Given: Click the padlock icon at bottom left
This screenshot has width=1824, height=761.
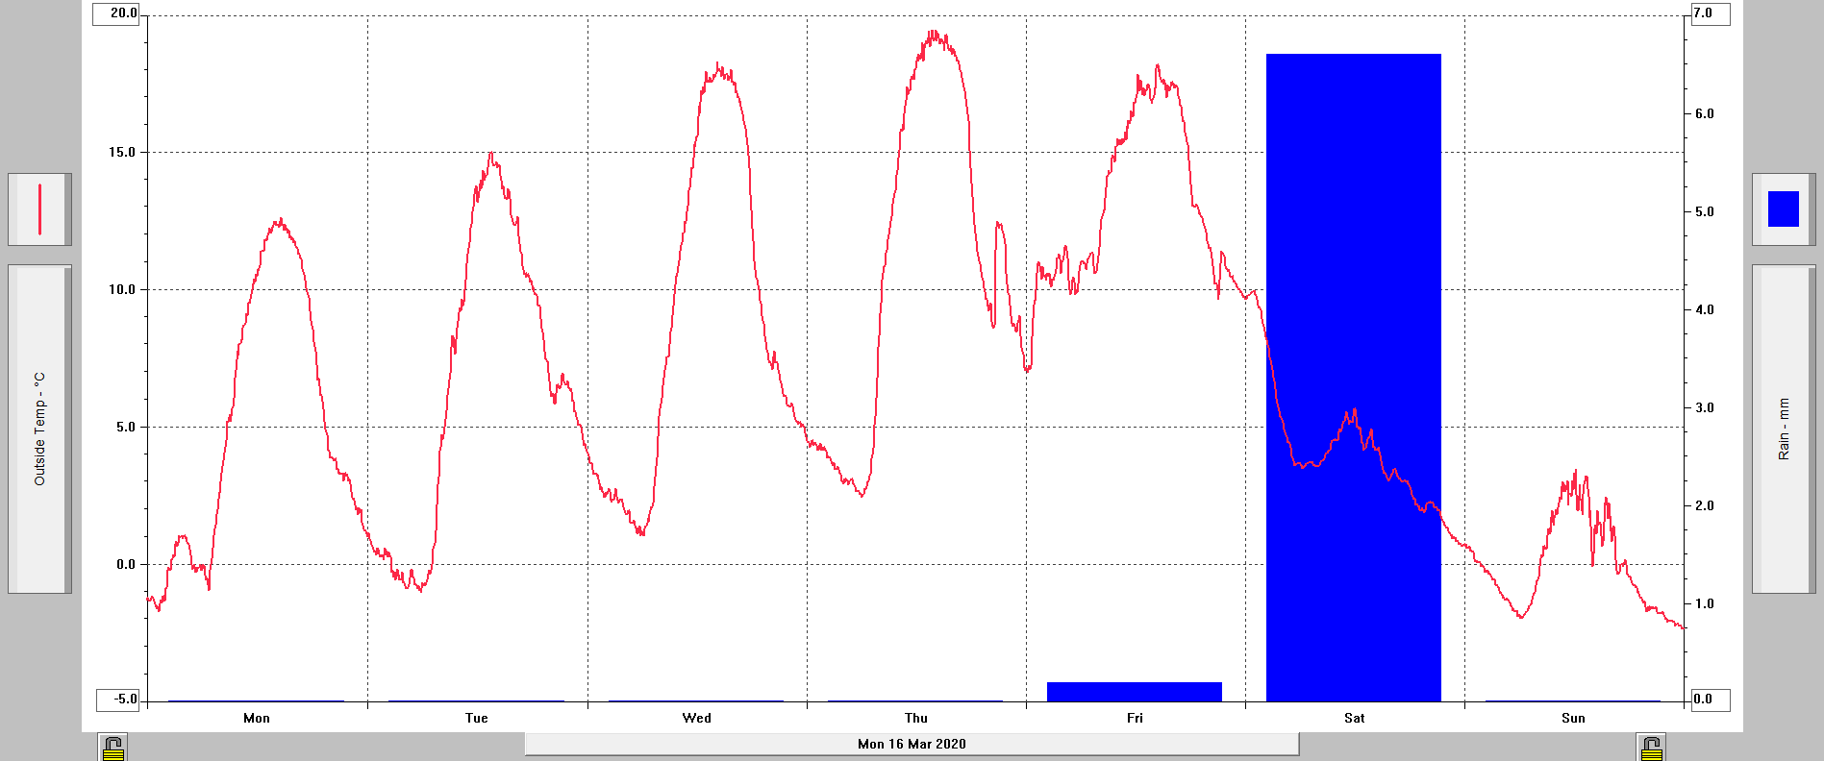Looking at the screenshot, I should click(x=113, y=748).
